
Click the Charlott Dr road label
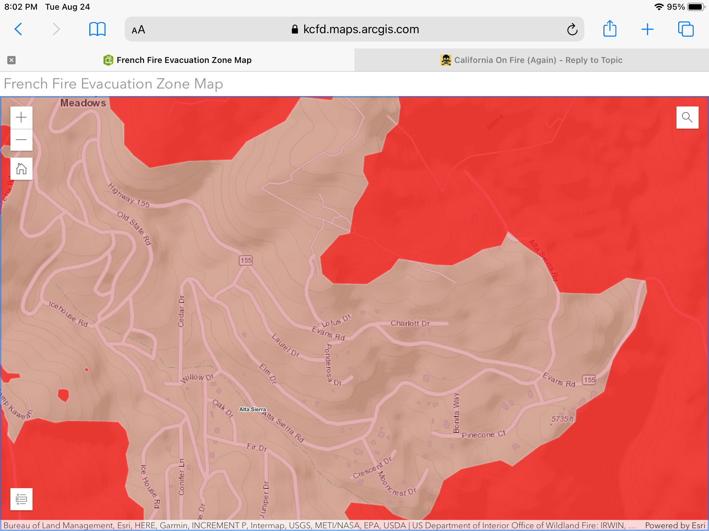410,323
